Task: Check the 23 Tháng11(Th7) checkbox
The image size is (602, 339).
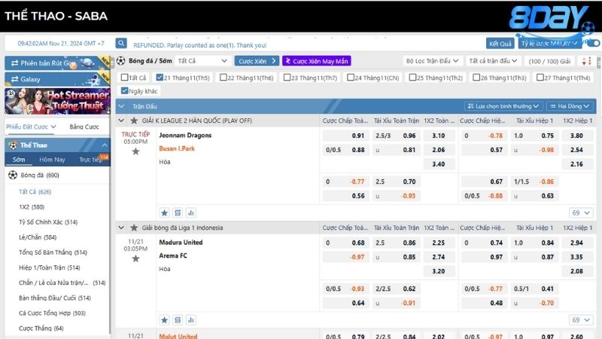Action: tap(287, 78)
